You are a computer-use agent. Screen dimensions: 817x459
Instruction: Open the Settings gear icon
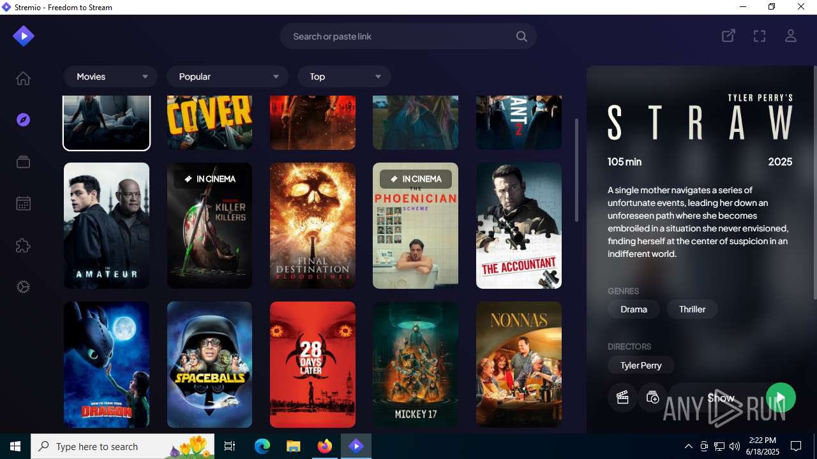coord(23,287)
